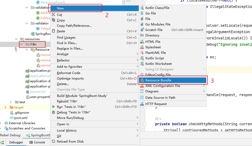Viewport: 252px width, 146px height.
Task: Collapse the i18n folder
Action: pos(22,44)
